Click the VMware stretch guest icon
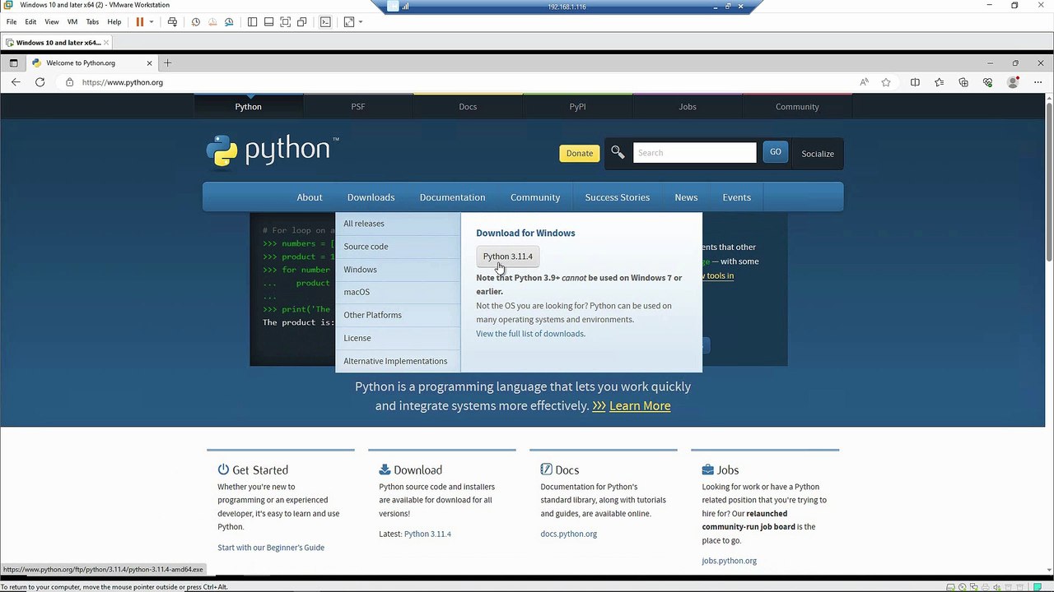 [349, 22]
